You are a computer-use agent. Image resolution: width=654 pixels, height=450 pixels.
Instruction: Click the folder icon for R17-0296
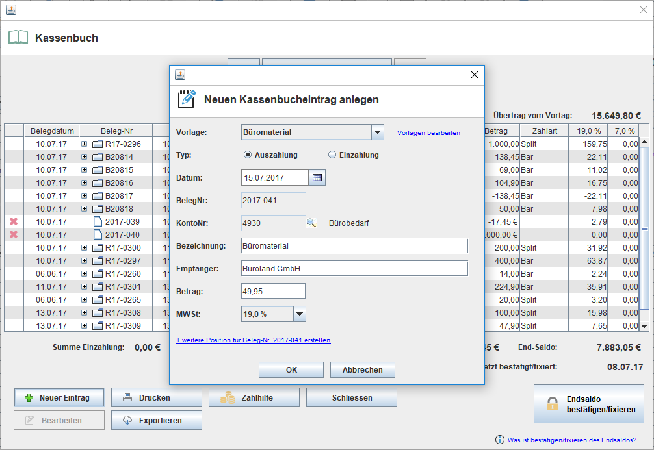98,144
